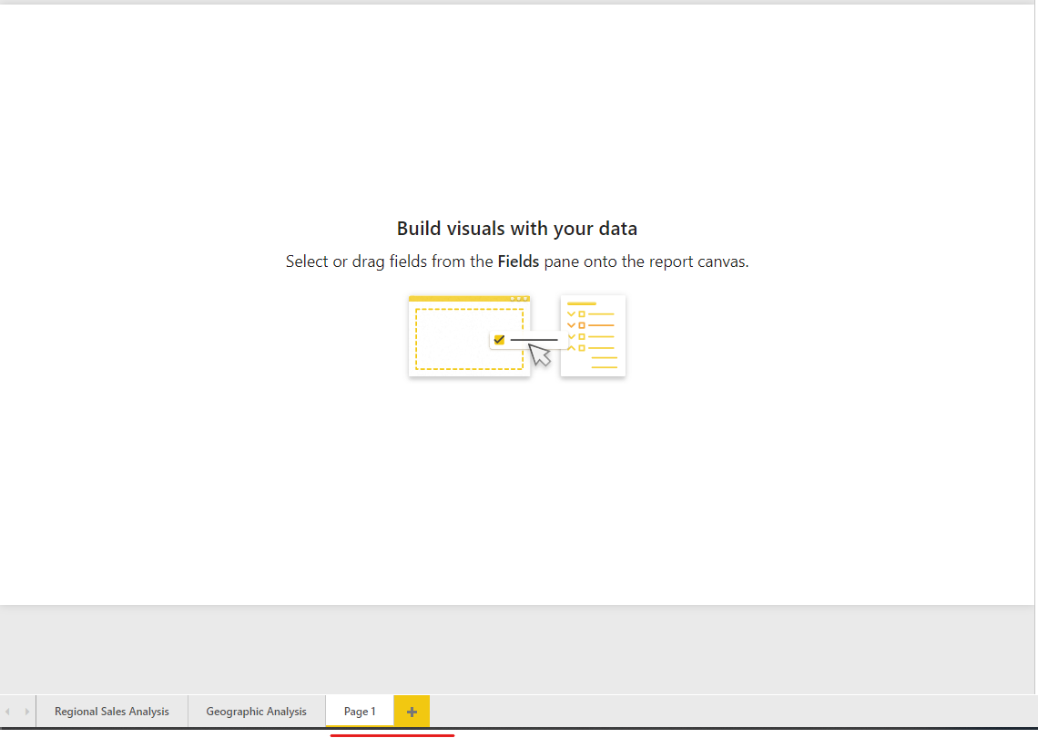
Task: Click the left page navigation arrow
Action: [x=9, y=711]
